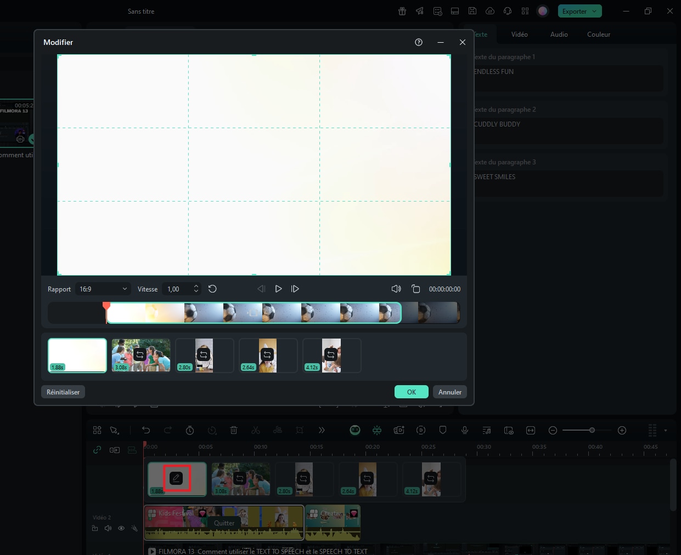
Task: Open the user account avatar
Action: point(543,11)
